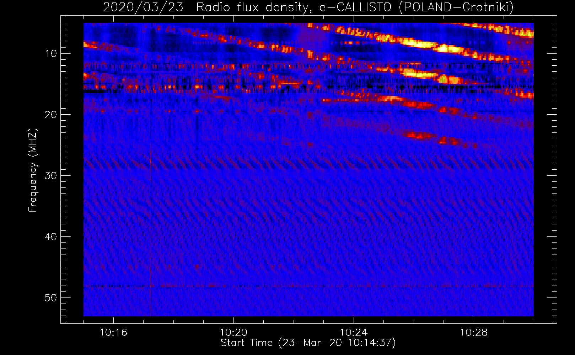Click the 10:28 time tick label
Screen dimensions: 575x355
(x=474, y=333)
